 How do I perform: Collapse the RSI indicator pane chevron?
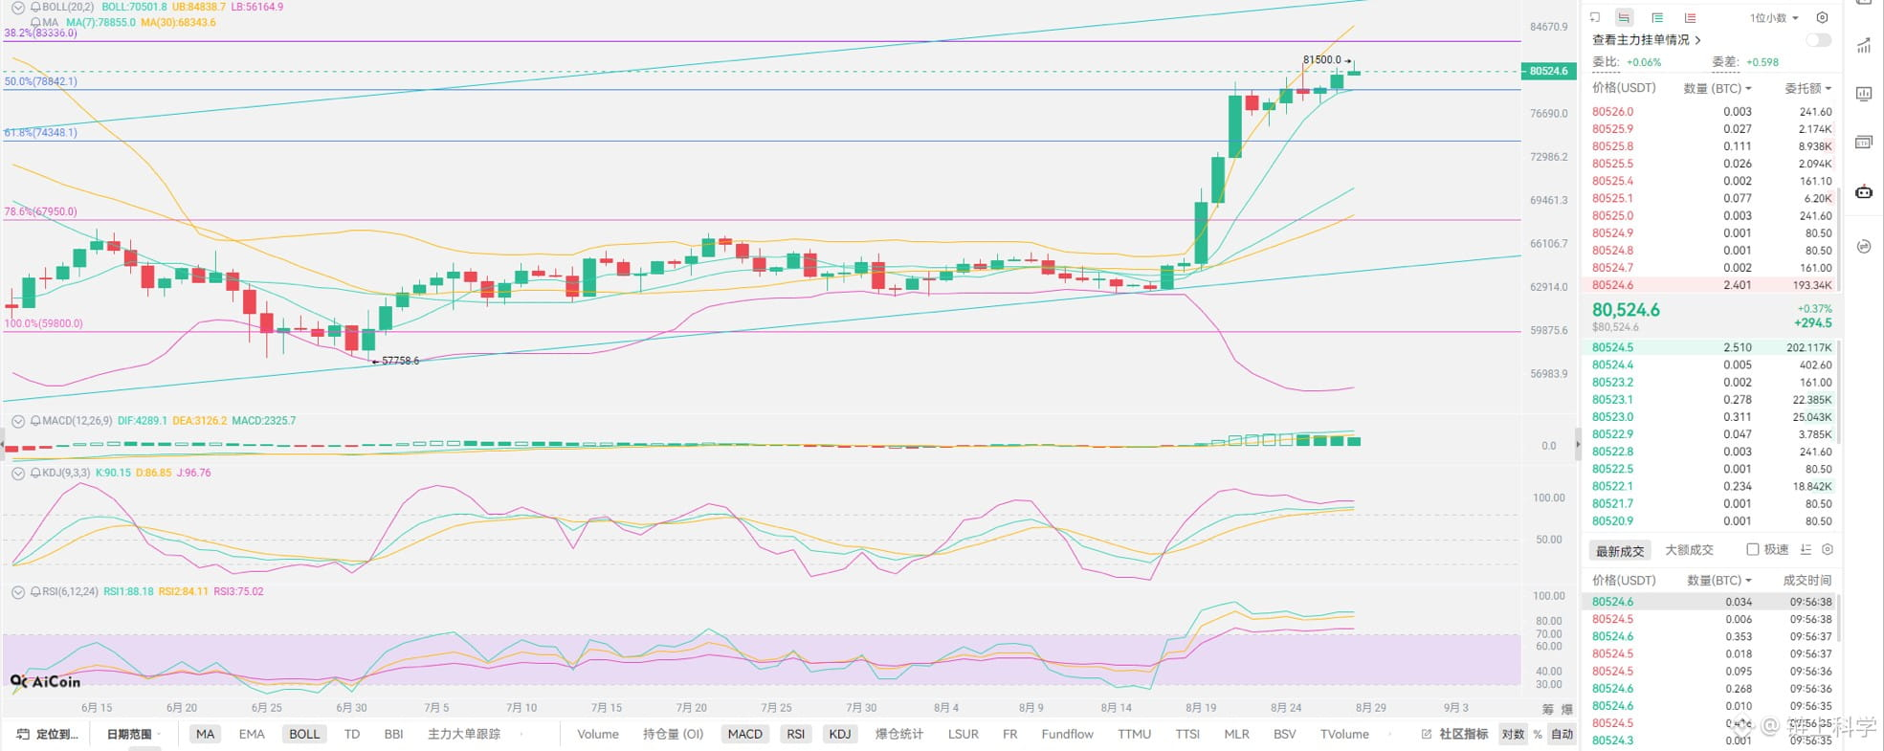pos(18,592)
